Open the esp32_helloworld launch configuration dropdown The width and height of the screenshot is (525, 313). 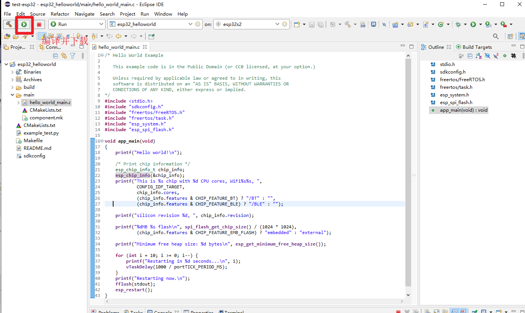pyautogui.click(x=190, y=24)
